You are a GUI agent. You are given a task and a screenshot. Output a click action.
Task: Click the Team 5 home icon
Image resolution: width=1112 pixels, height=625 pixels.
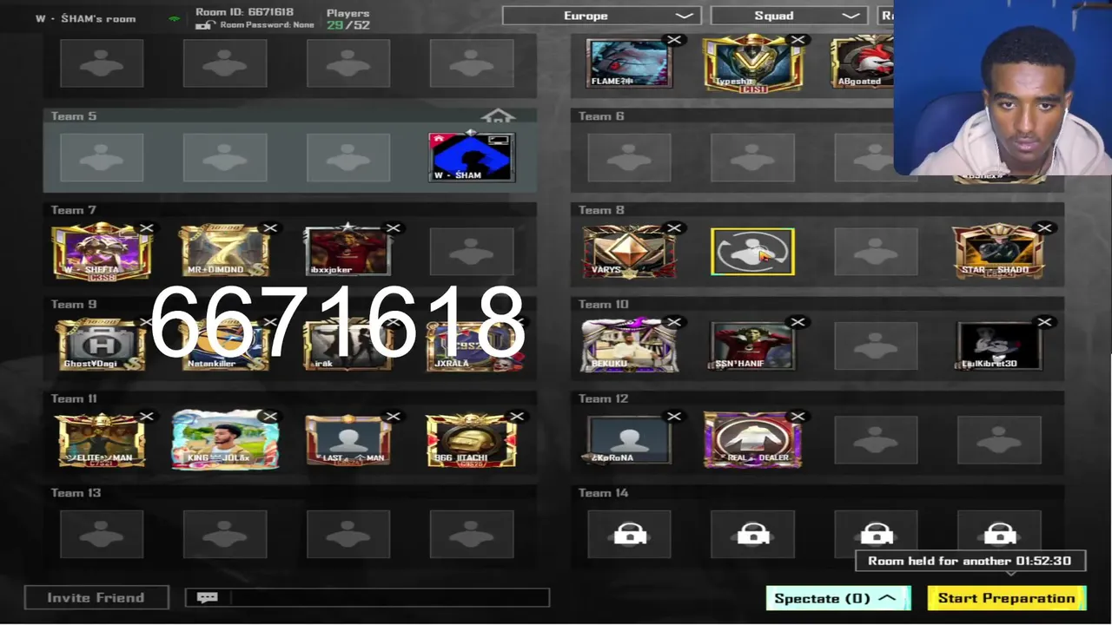499,116
